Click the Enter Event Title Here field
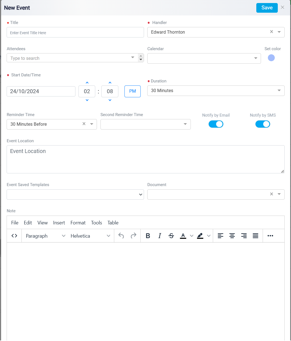The height and width of the screenshot is (341, 291). [75, 32]
